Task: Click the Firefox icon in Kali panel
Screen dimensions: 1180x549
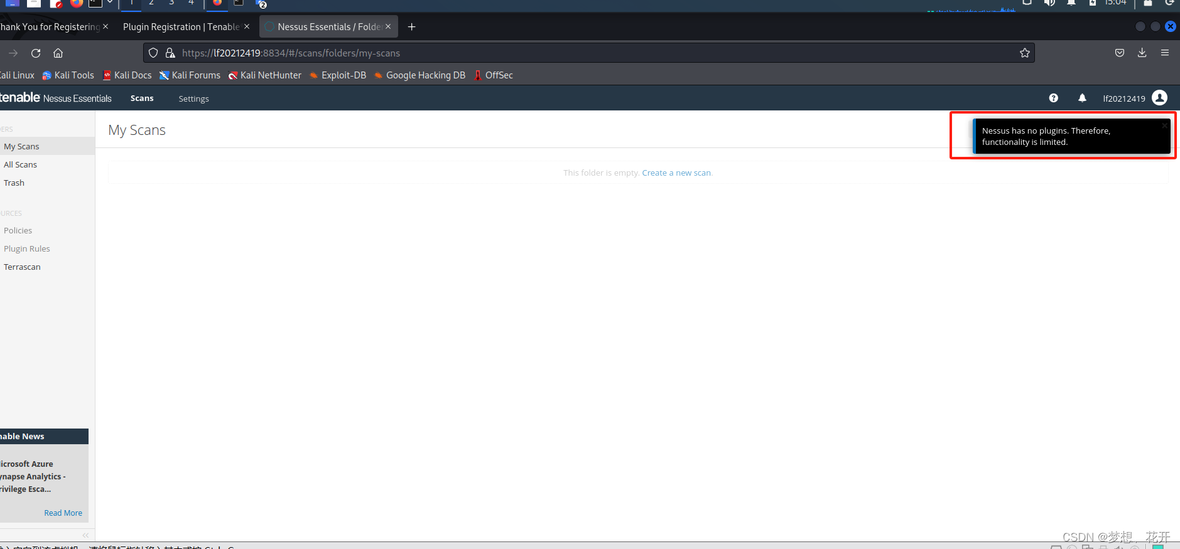Action: click(77, 3)
